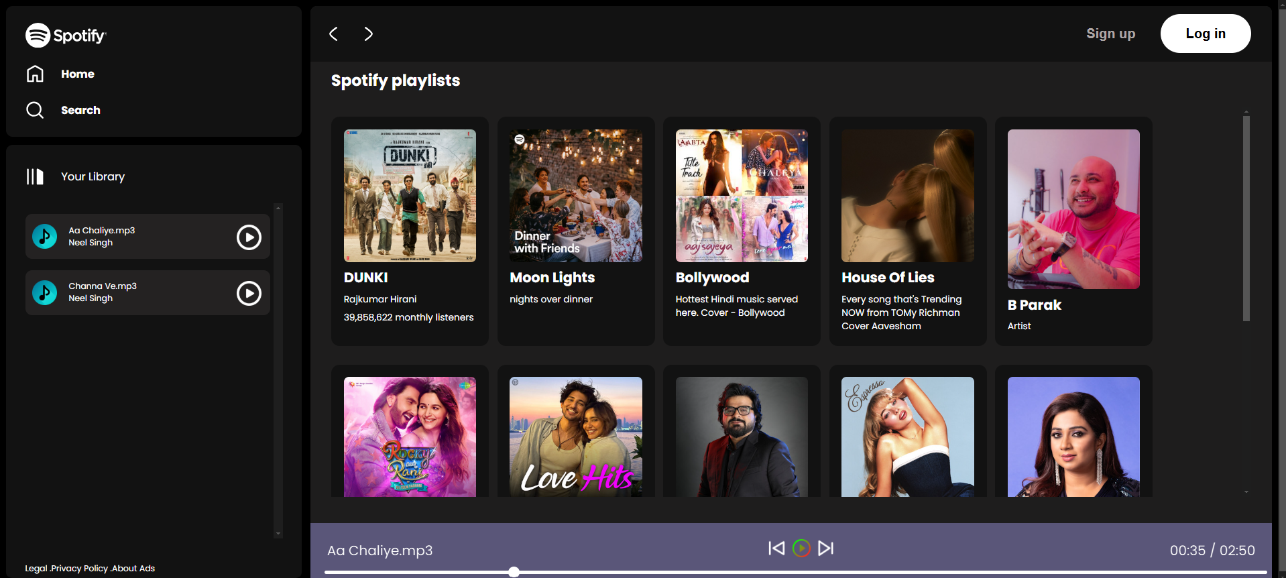Open the Privacy Policy footer link
Screen dimensions: 1286x578
point(79,568)
